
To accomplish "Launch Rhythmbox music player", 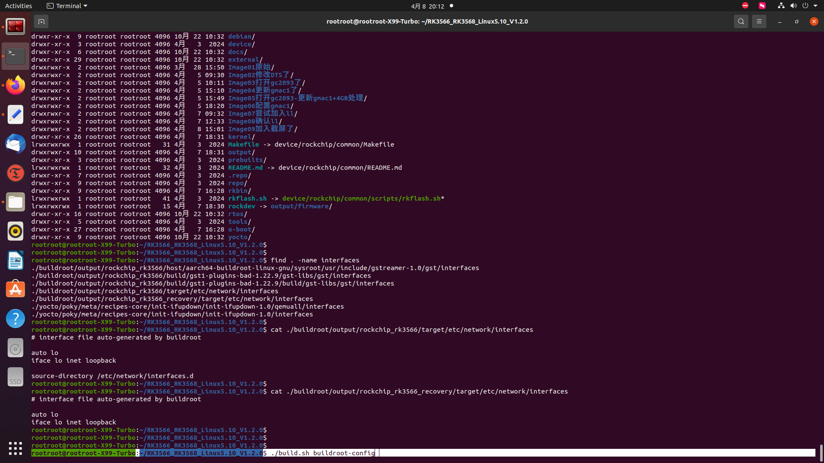I will pyautogui.click(x=15, y=231).
